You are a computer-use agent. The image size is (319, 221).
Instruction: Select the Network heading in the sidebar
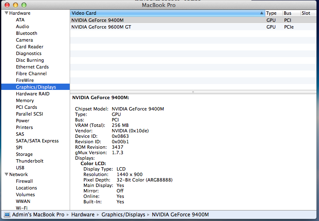pyautogui.click(x=18, y=174)
